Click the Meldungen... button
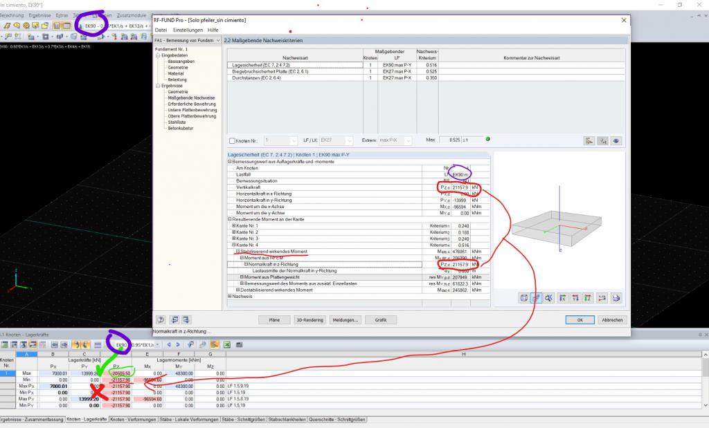 (345, 319)
